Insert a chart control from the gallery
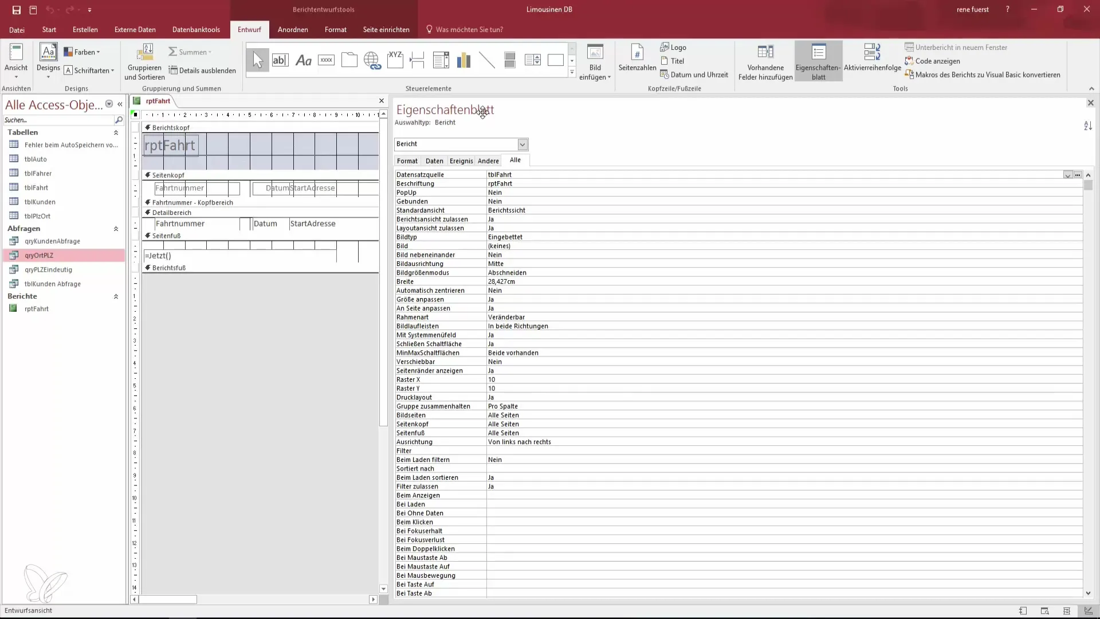1100x619 pixels. point(463,60)
